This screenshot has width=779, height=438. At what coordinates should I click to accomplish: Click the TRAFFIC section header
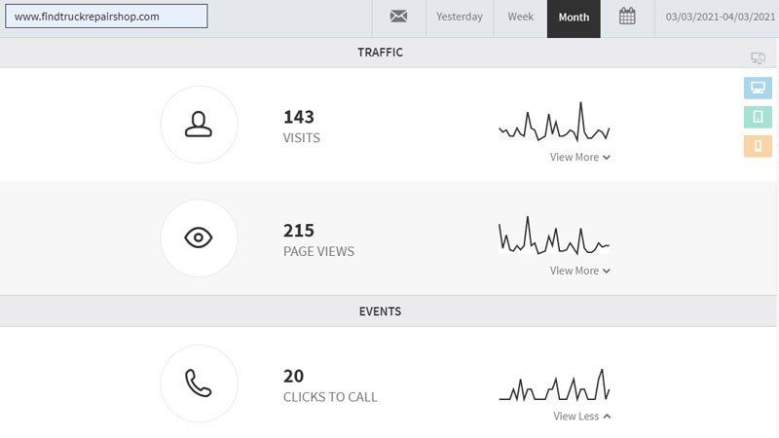pos(380,53)
